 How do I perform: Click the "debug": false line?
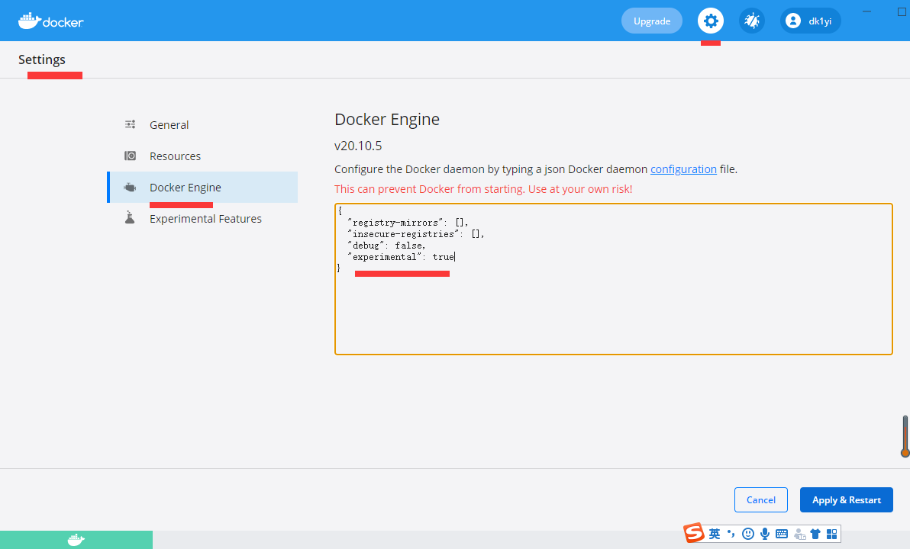tap(386, 246)
